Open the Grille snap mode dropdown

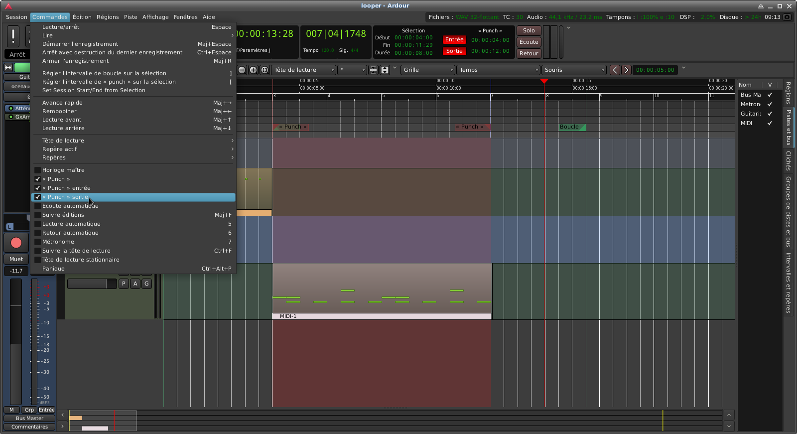coord(427,70)
